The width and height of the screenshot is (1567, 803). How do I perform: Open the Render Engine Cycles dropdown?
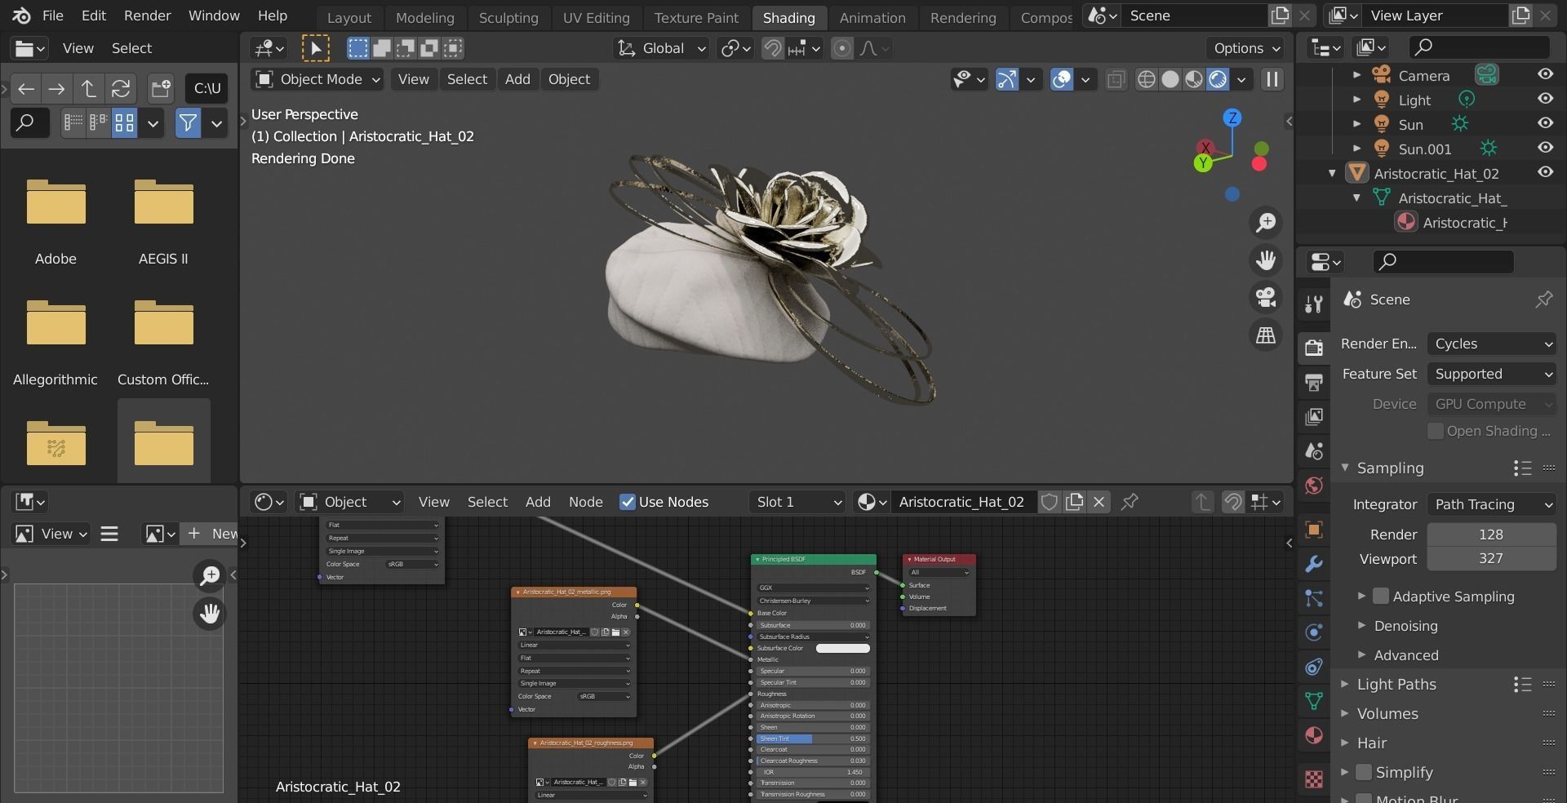click(x=1492, y=344)
